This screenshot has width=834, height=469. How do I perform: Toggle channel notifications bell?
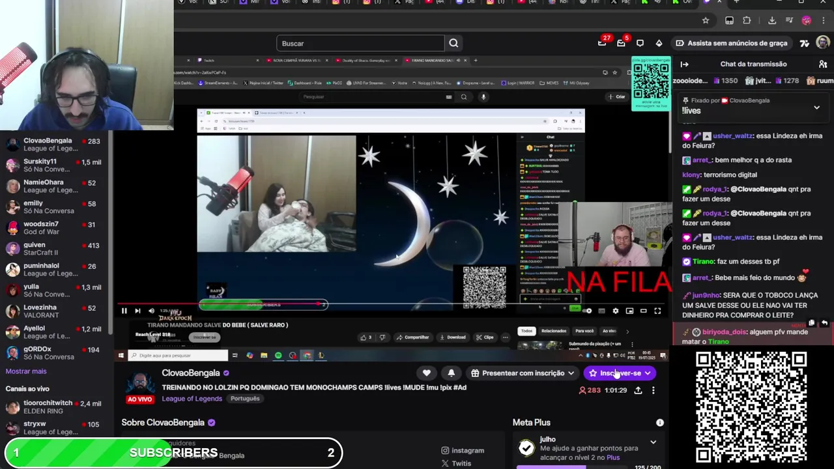pos(451,373)
